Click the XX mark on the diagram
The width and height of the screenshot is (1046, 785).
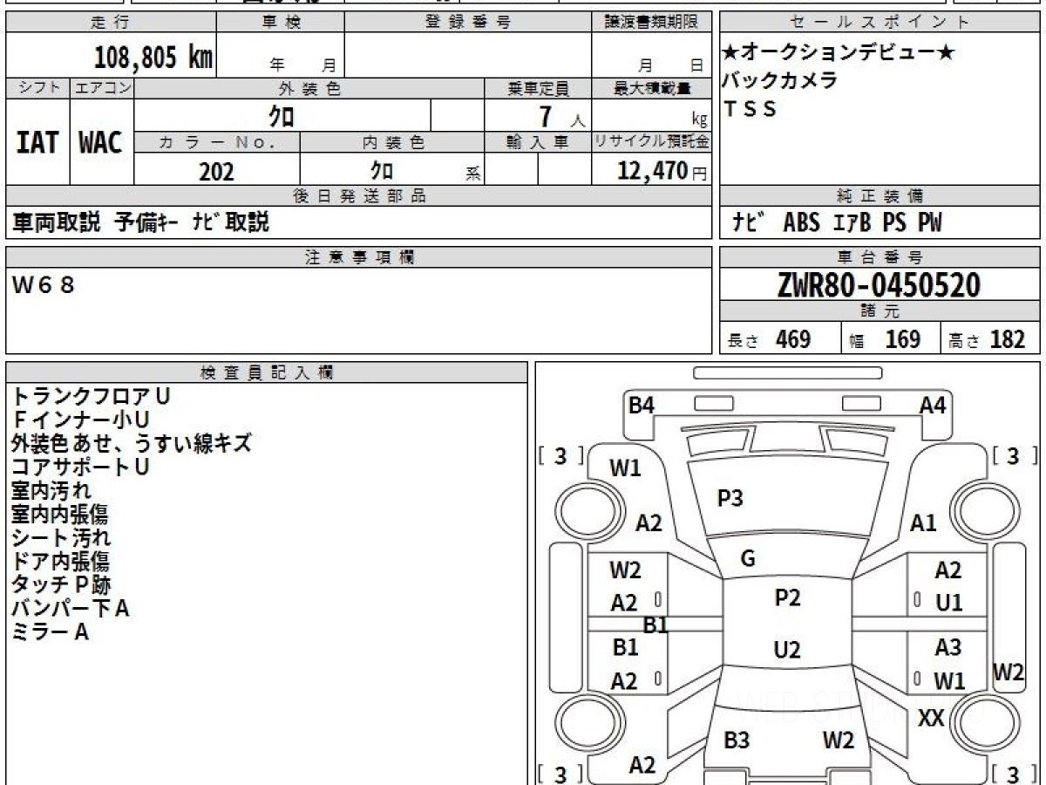tap(933, 719)
